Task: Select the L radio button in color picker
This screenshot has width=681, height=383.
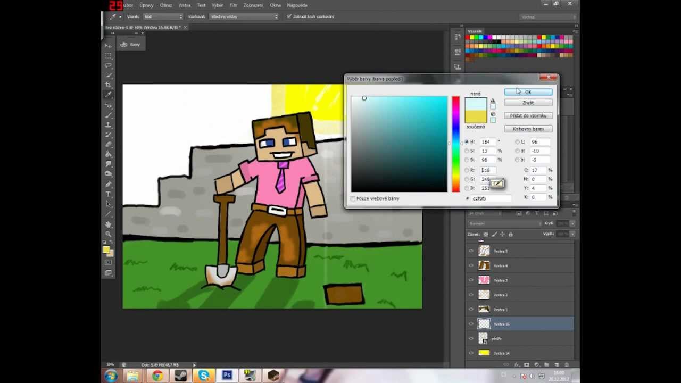Action: click(517, 142)
